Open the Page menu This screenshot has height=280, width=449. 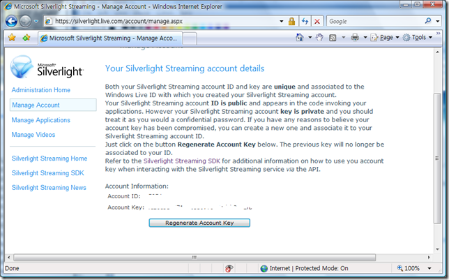(x=385, y=38)
